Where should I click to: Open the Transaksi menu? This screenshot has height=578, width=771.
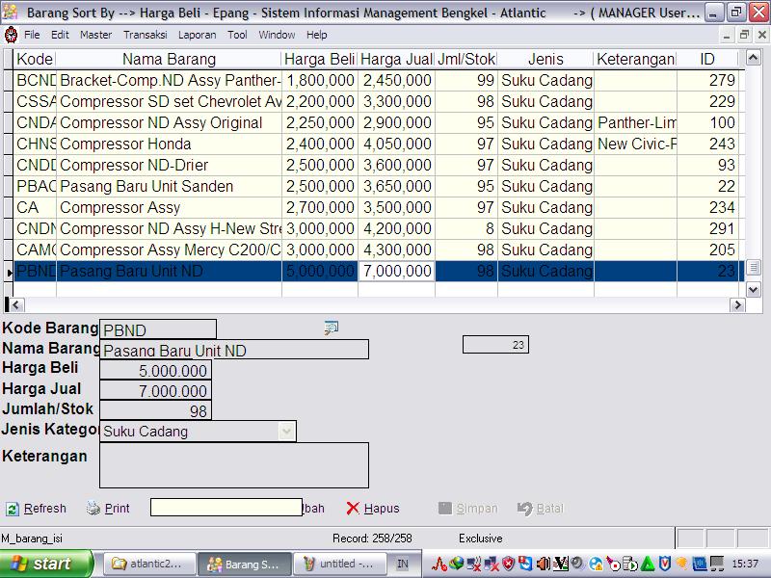pos(145,35)
